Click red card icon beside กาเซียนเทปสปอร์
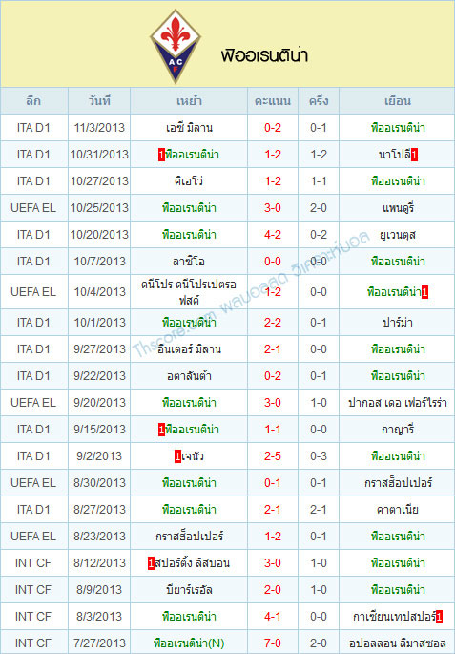 (439, 617)
